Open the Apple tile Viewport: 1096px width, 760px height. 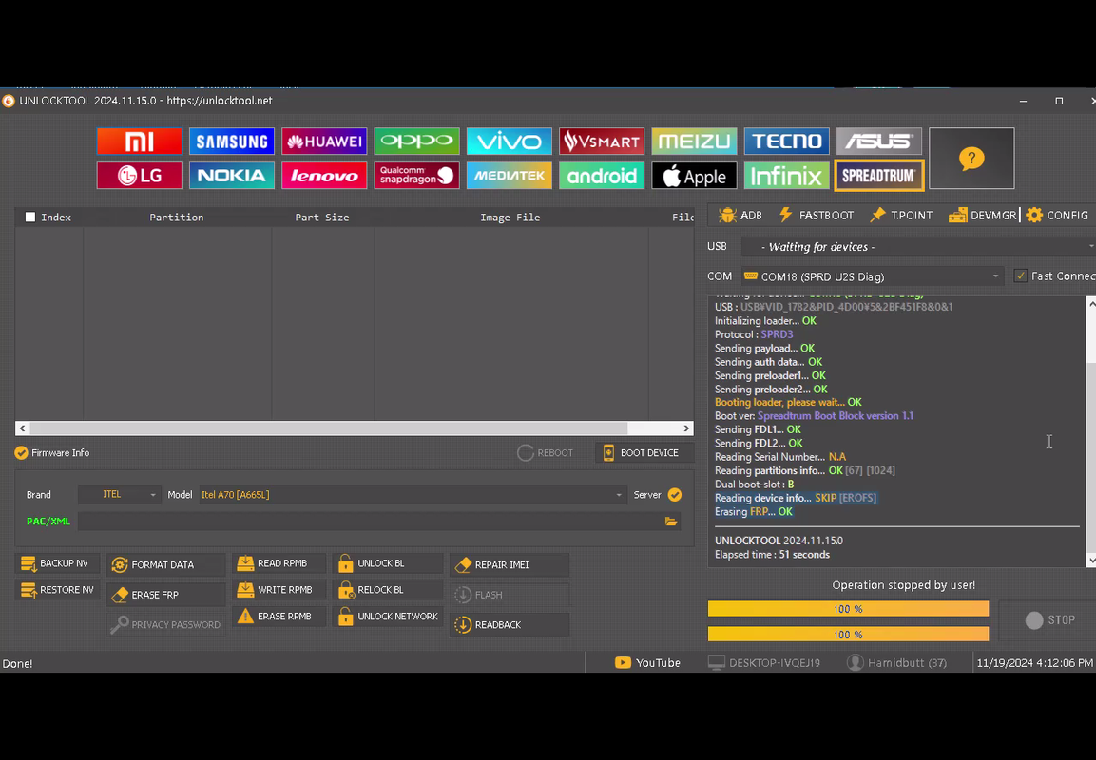tap(694, 176)
